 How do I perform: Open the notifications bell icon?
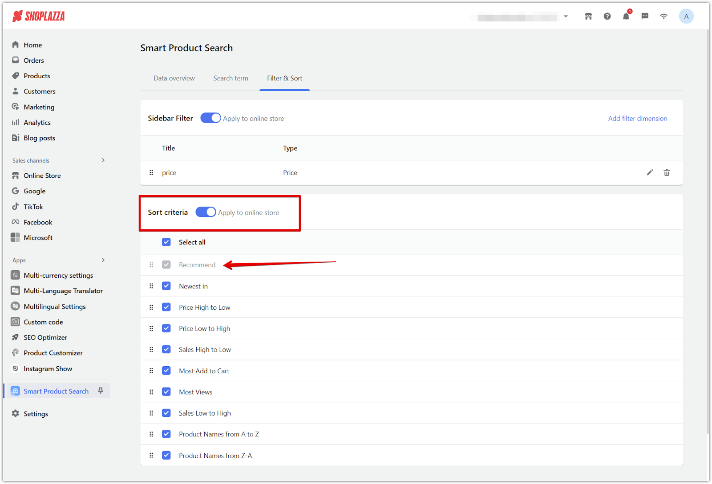coord(626,16)
